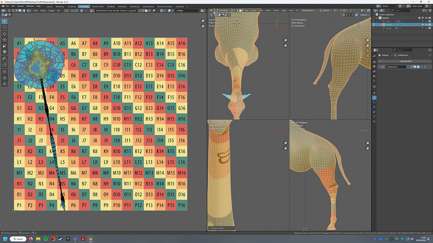Choose the Scale tool in UV toolbar
The width and height of the screenshot is (433, 243).
(4, 46)
